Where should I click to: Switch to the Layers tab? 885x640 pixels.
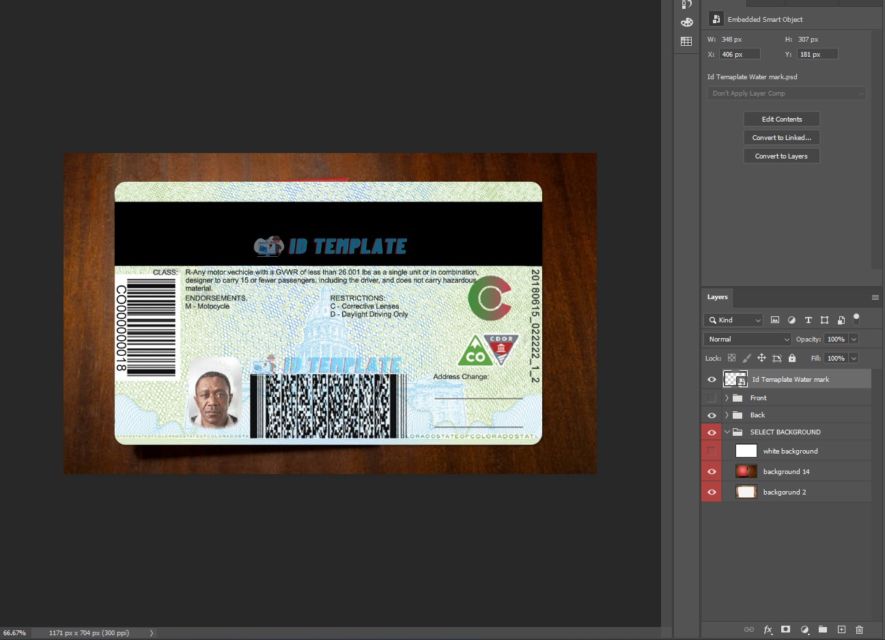(717, 297)
